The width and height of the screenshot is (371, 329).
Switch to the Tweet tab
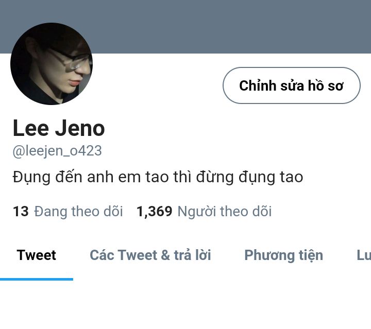(x=37, y=255)
